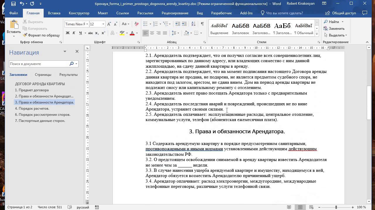Expand the line spacing options dropdown
This screenshot has height=210, width=375.
point(178,33)
